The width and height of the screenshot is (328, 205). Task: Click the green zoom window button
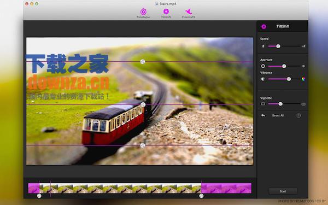(x=37, y=4)
